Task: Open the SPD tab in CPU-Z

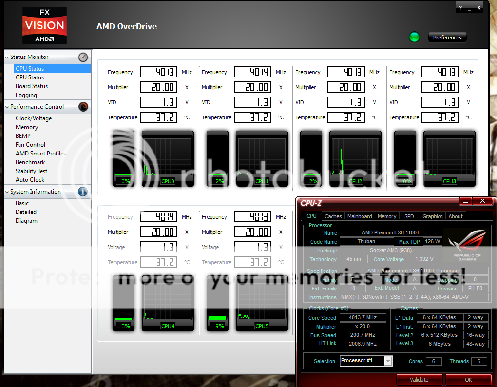Action: [x=409, y=216]
